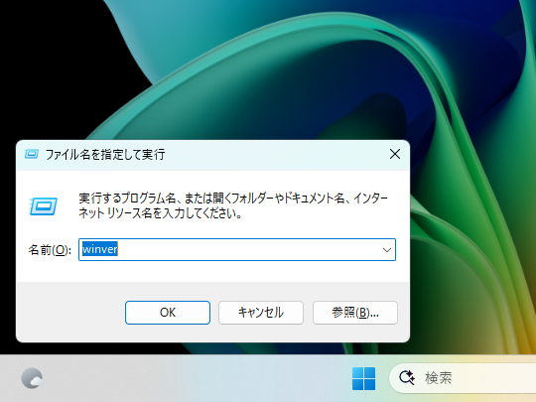Image resolution: width=536 pixels, height=402 pixels.
Task: Click the large Run icon beside the description
Action: click(x=43, y=206)
